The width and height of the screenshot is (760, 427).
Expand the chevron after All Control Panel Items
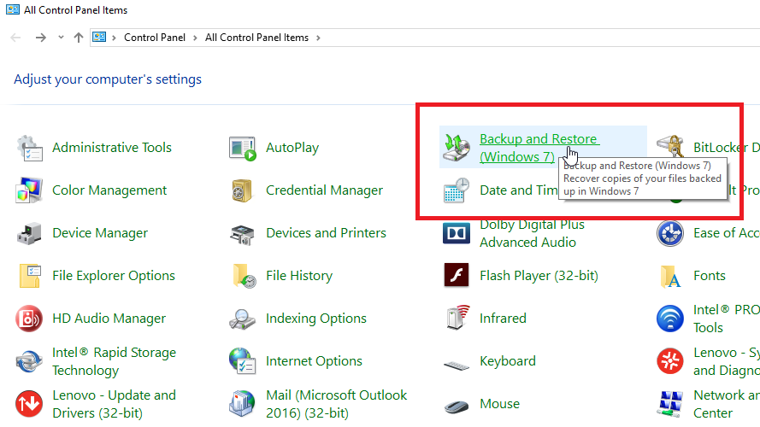click(x=318, y=38)
